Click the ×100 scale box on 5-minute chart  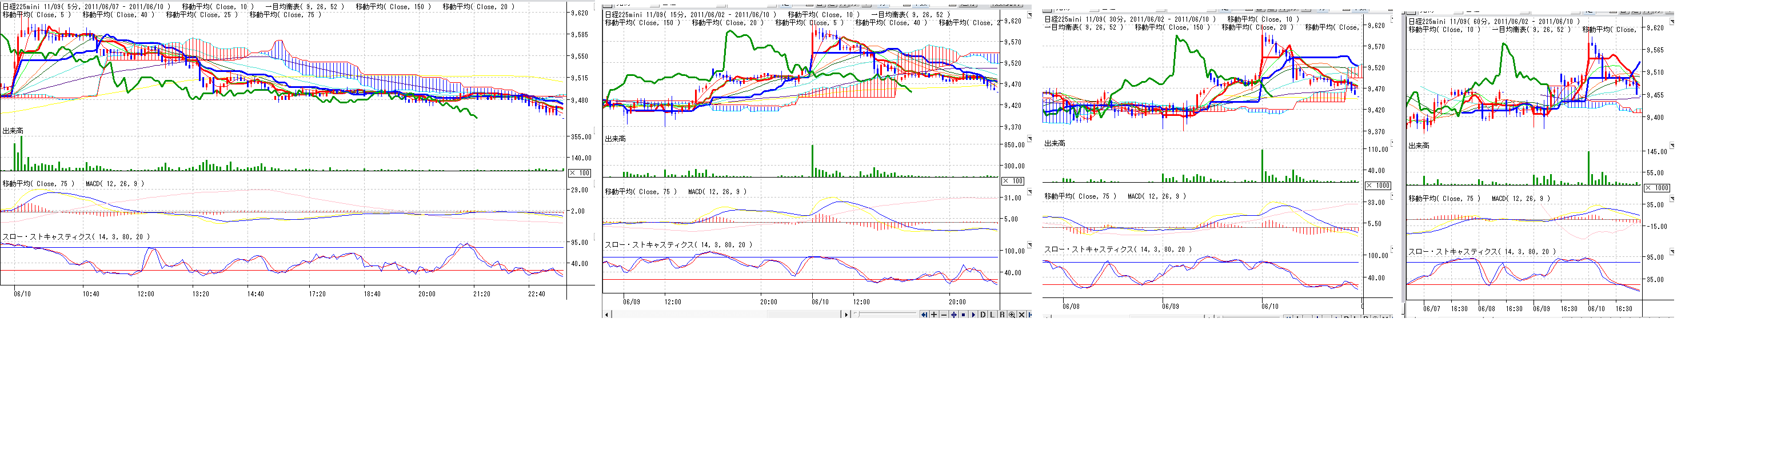580,173
